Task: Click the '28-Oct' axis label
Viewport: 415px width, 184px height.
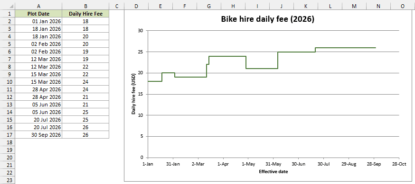Action: pos(399,164)
